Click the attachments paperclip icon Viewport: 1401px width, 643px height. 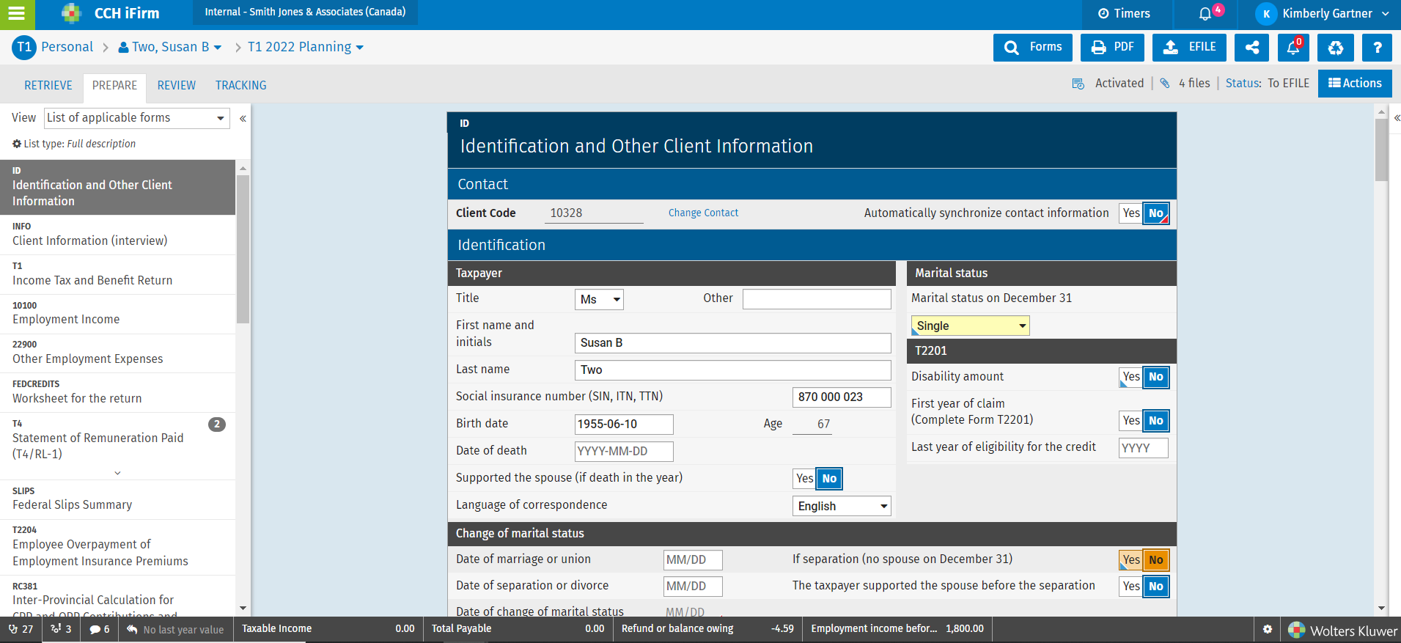1164,84
